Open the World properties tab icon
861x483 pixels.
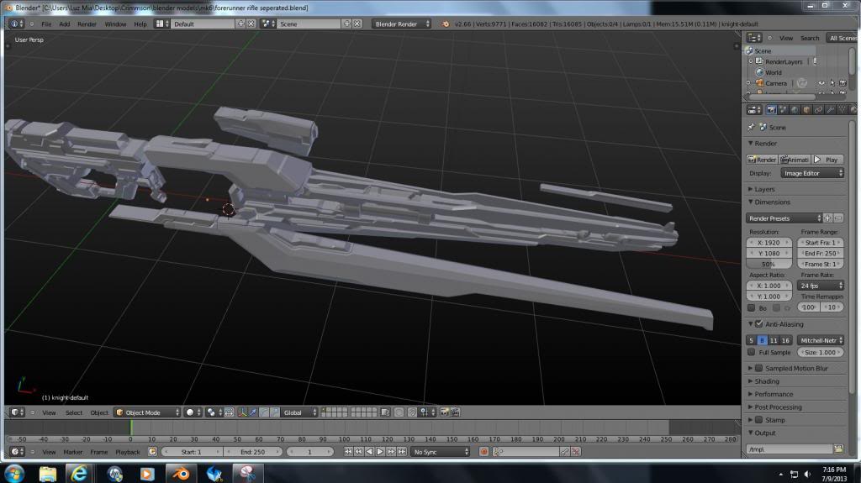click(x=795, y=110)
